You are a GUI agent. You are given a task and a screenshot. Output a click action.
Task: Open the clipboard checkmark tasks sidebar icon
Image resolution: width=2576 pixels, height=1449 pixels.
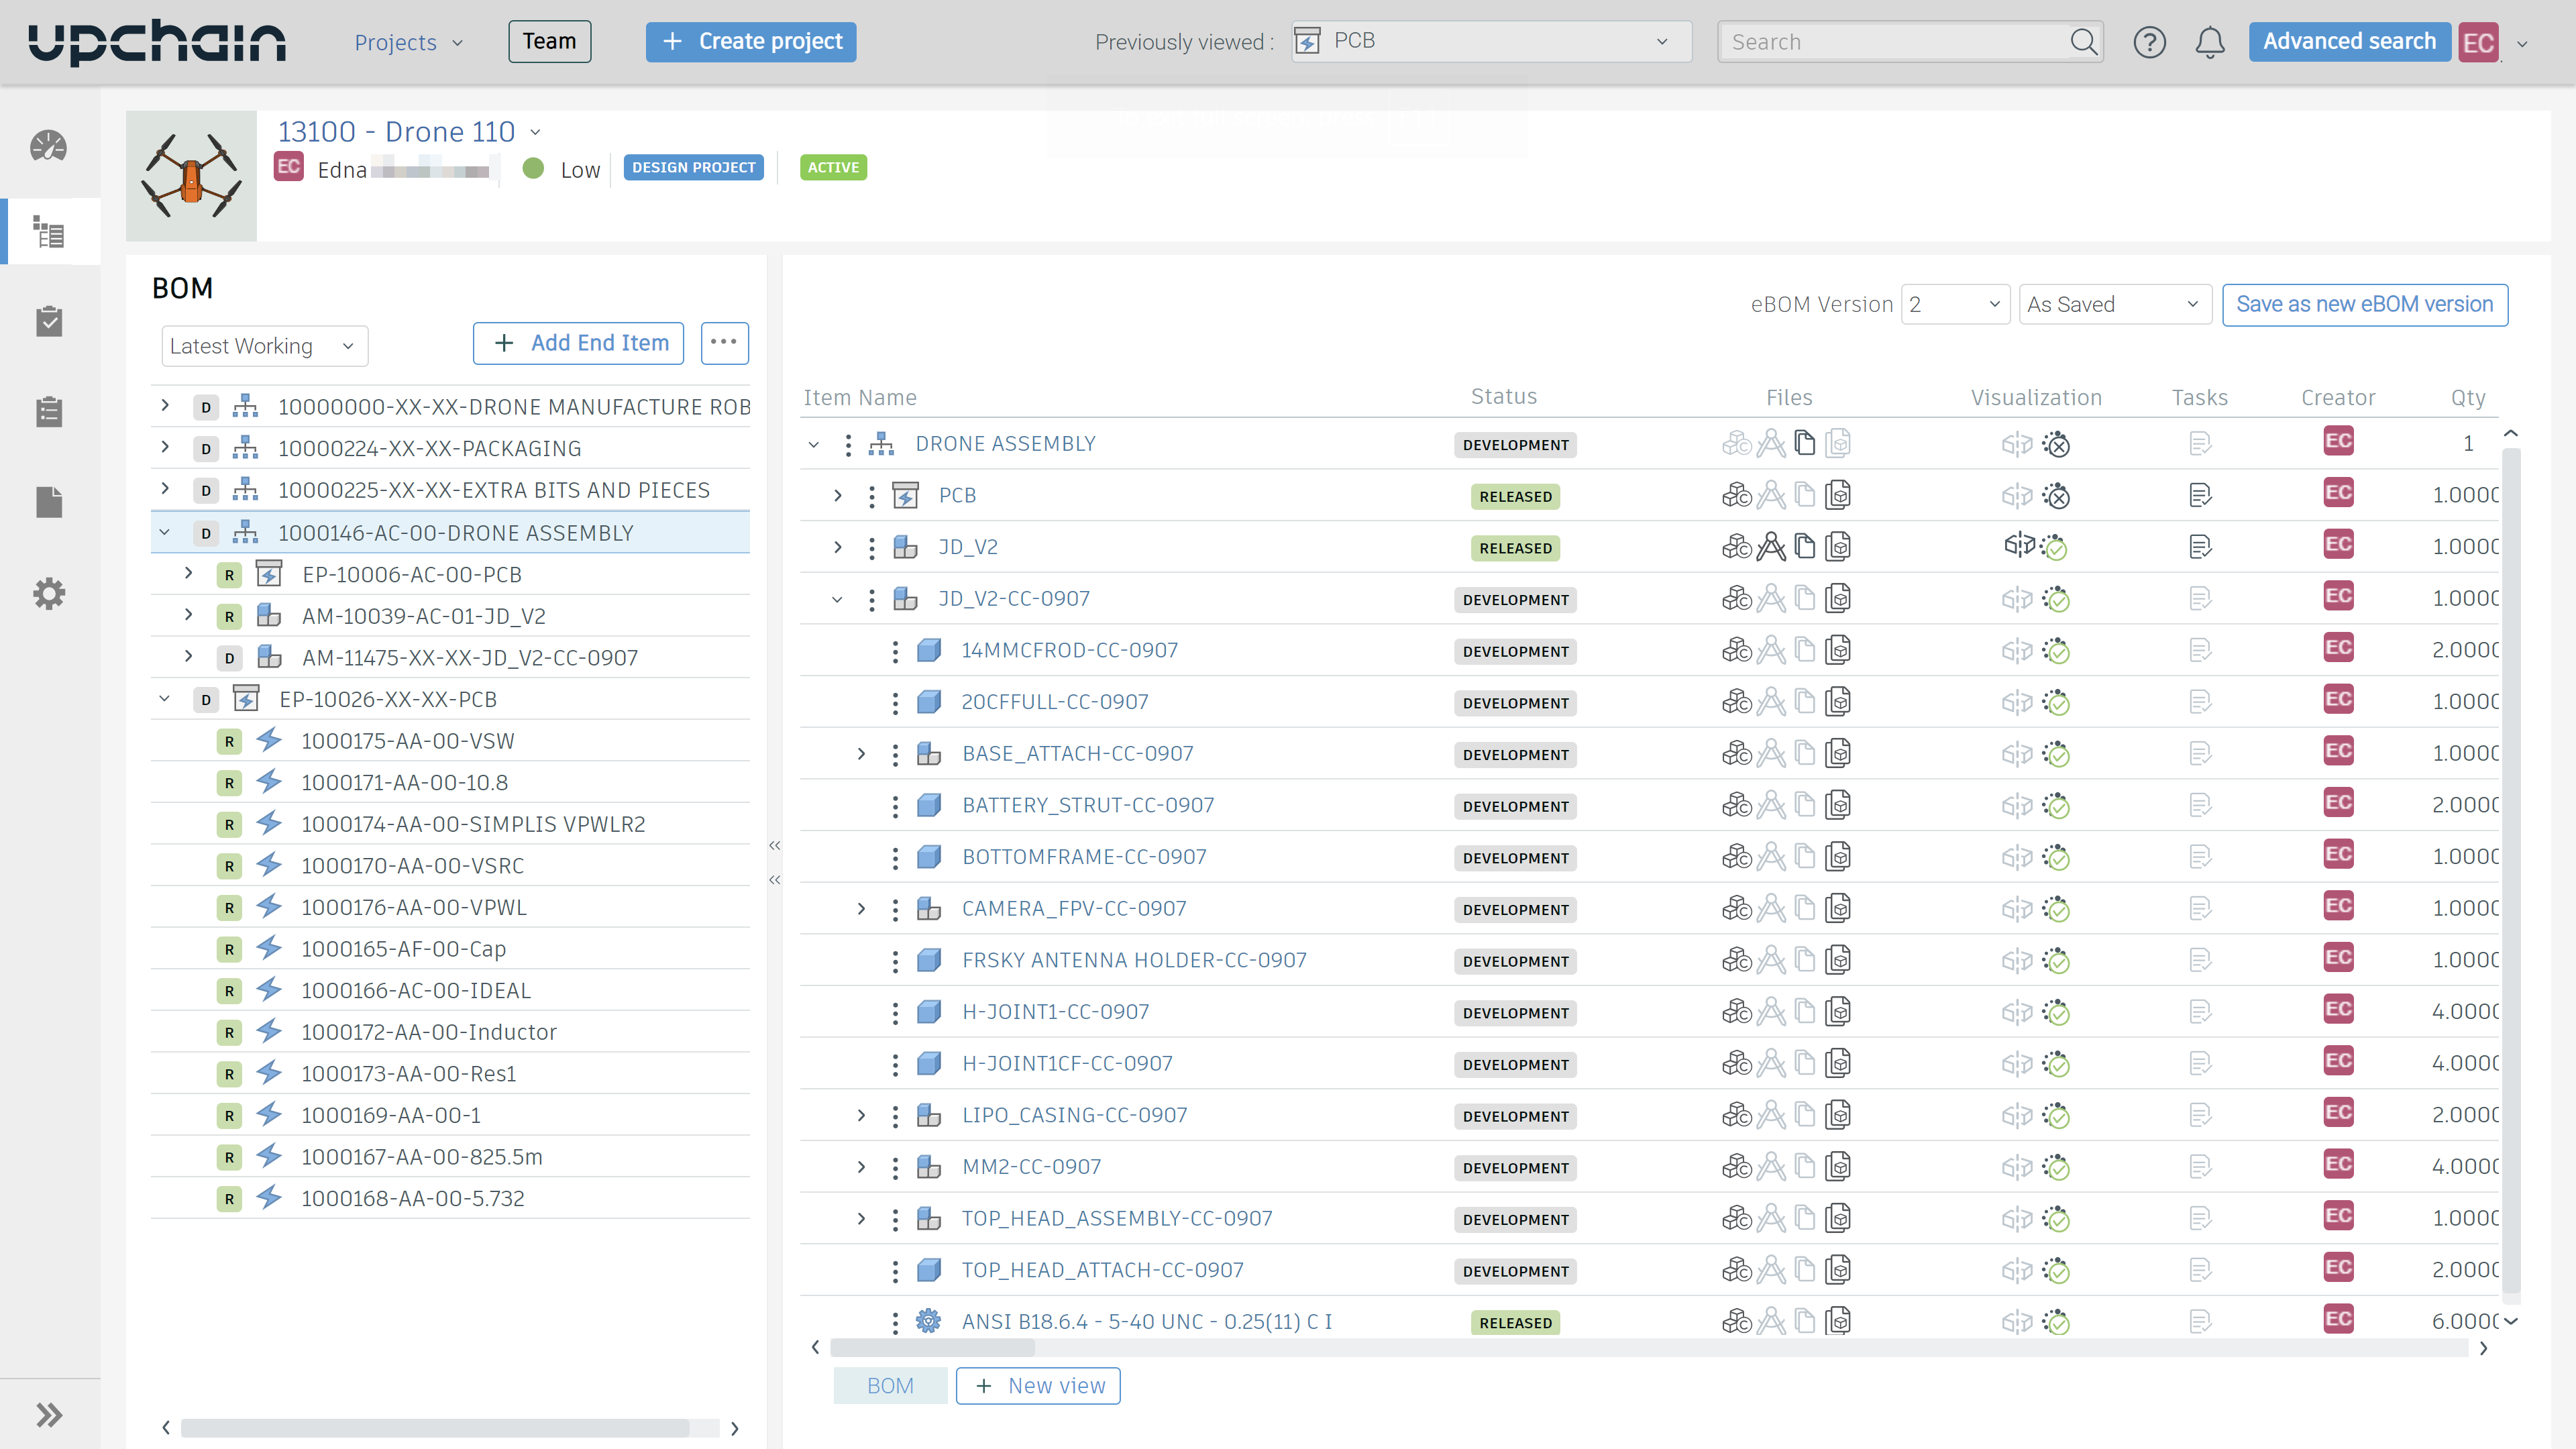48,321
